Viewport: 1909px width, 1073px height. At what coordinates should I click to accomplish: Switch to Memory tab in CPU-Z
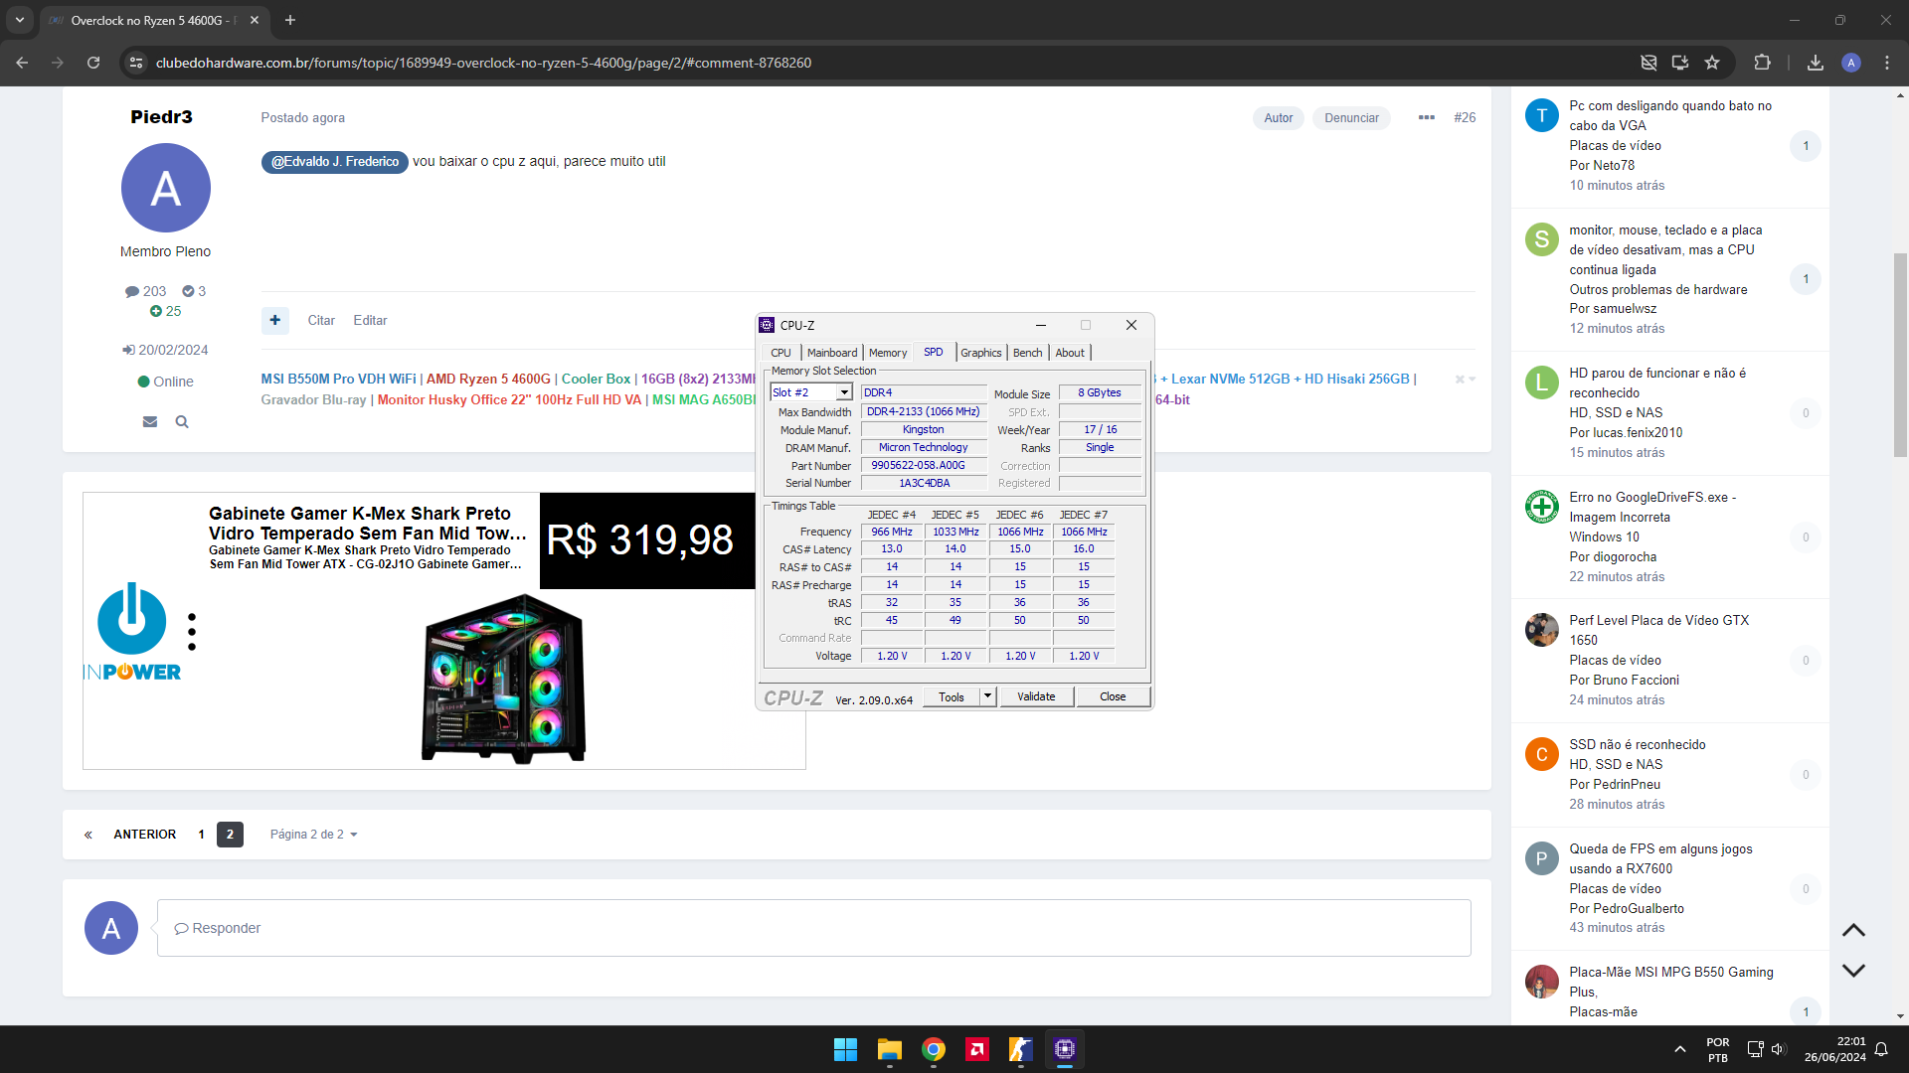[888, 353]
